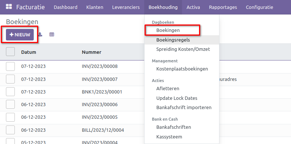This screenshot has height=144, width=291.
Task: Open Update Lock Dates
Action: click(177, 98)
